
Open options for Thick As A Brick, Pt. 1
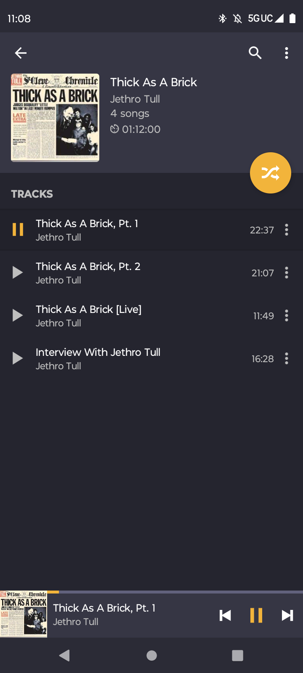point(287,230)
